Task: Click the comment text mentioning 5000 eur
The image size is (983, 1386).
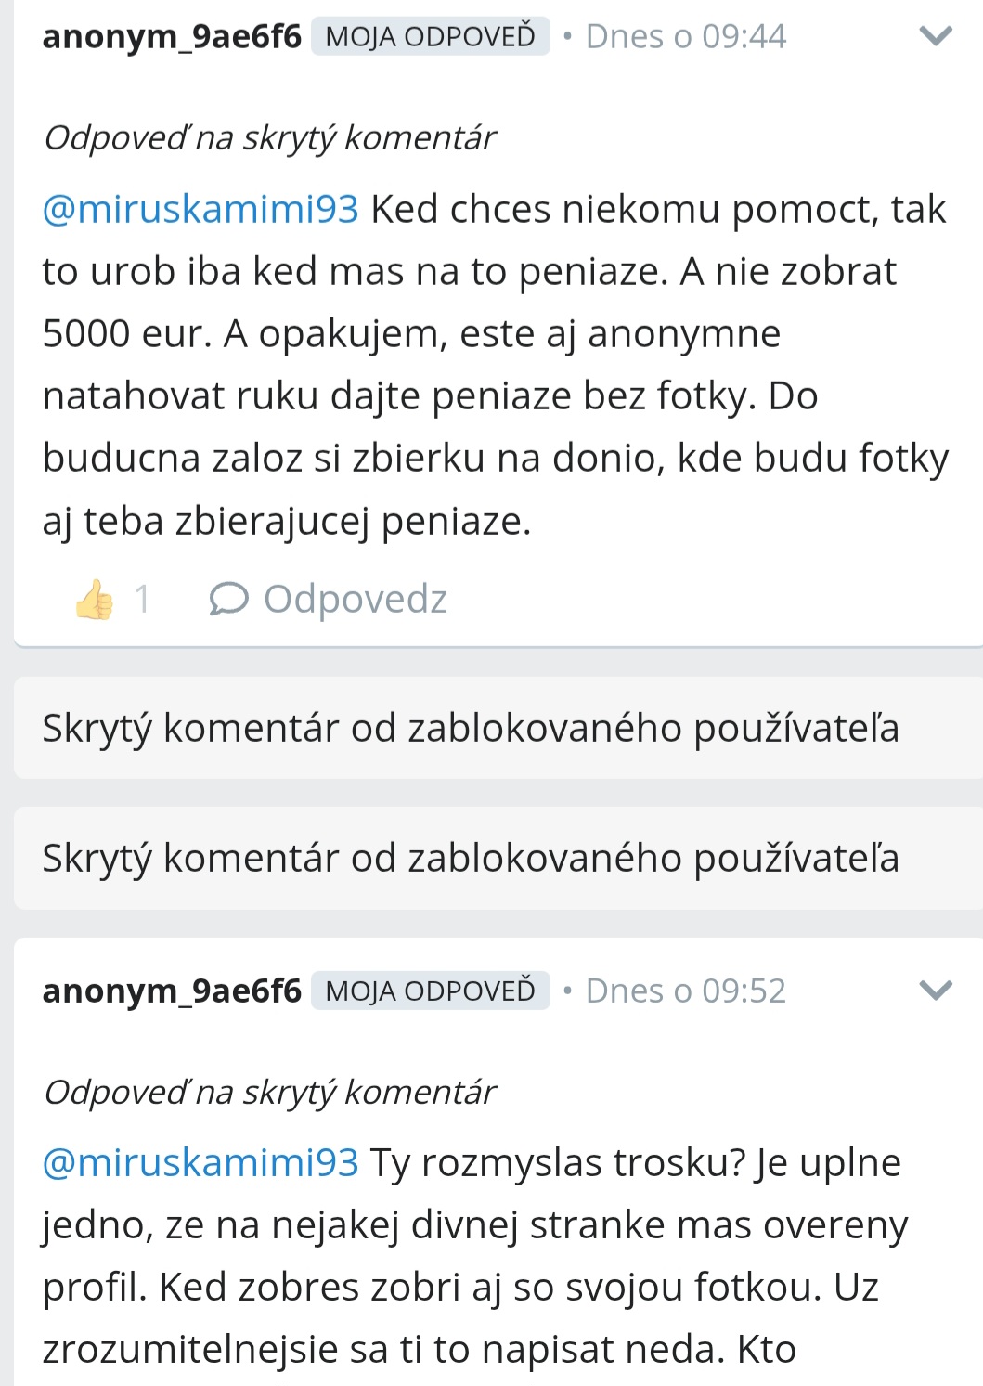Action: 496,365
